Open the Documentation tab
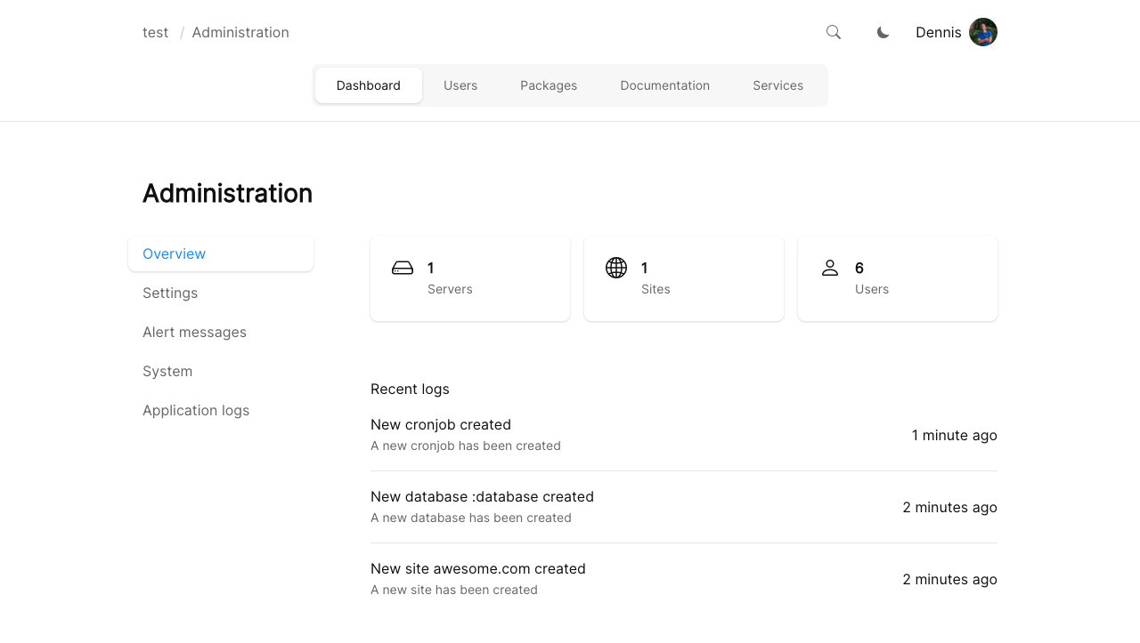 pos(664,85)
